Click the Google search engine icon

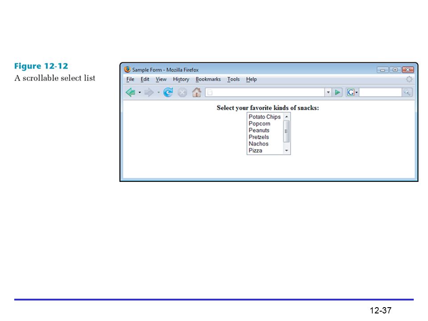350,92
